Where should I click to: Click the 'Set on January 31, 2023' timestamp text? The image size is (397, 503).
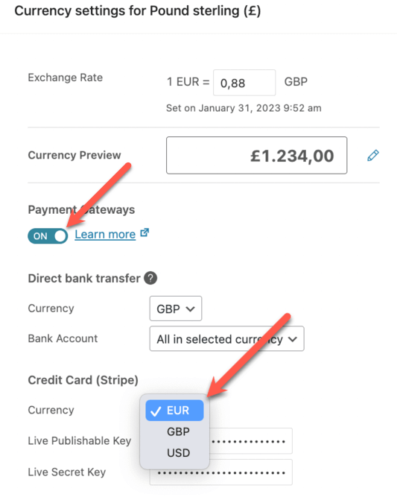(x=244, y=108)
